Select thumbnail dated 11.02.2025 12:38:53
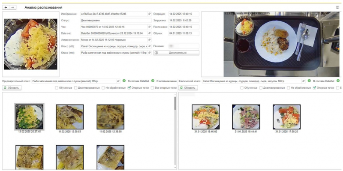This screenshot has width=343, height=171. coord(70,117)
